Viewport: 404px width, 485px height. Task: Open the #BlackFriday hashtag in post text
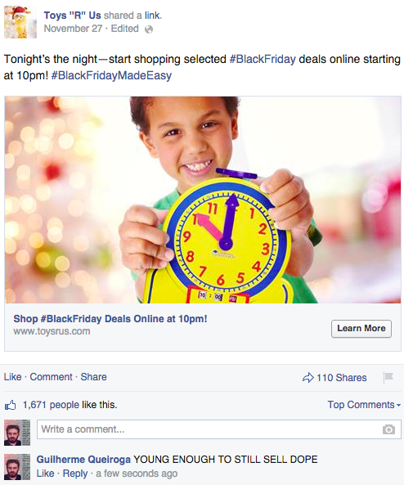tap(263, 59)
